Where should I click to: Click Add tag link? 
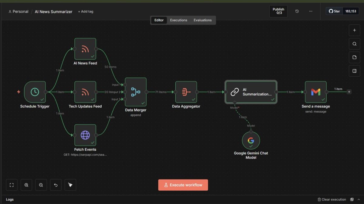[86, 12]
